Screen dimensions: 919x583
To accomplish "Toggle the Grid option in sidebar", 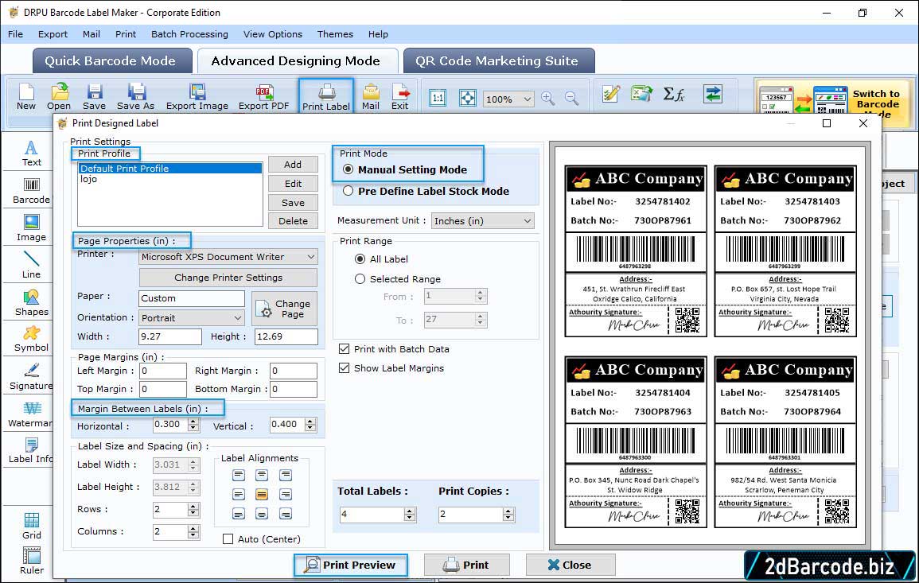I will click(x=31, y=527).
